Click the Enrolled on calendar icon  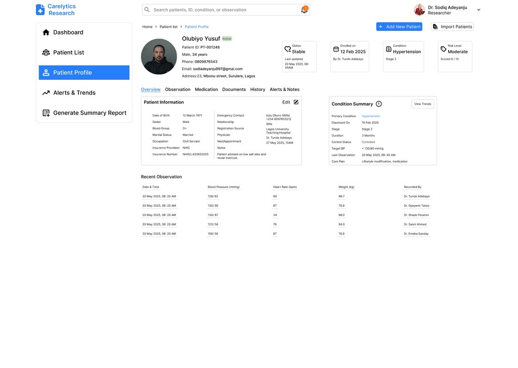pyautogui.click(x=336, y=49)
